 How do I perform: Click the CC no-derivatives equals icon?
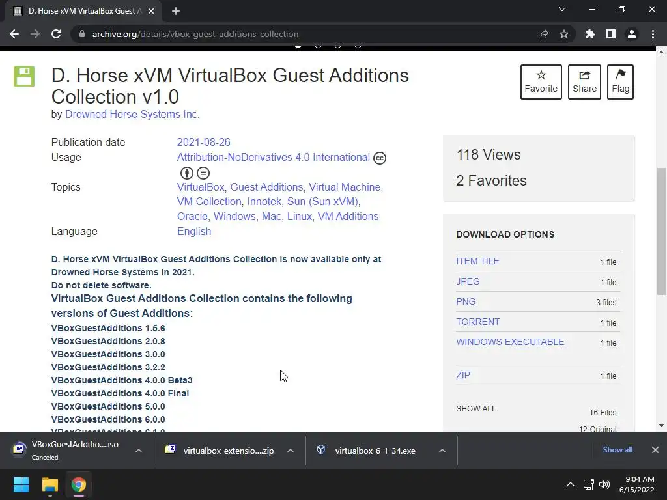[203, 173]
